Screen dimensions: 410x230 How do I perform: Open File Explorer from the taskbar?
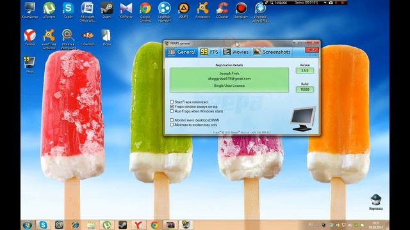pyautogui.click(x=91, y=225)
